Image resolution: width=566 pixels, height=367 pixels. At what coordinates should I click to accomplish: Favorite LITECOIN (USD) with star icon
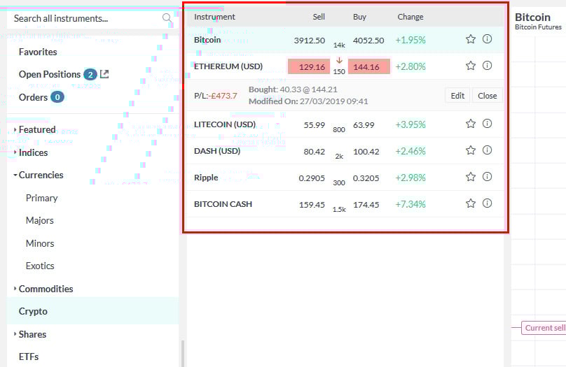point(470,124)
